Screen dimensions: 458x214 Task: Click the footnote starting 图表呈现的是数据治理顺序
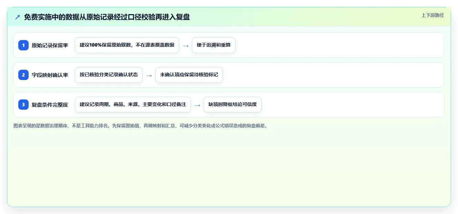140,126
